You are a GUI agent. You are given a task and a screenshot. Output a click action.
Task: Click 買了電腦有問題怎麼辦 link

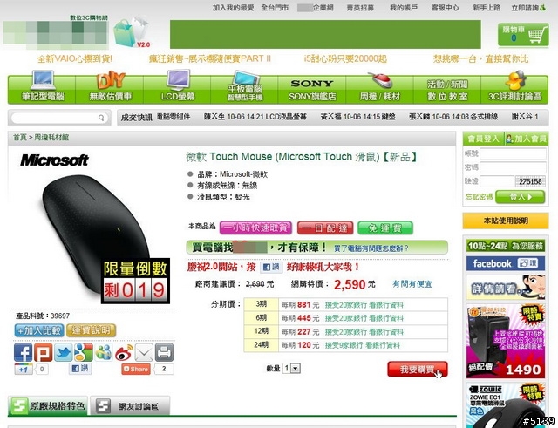point(371,248)
